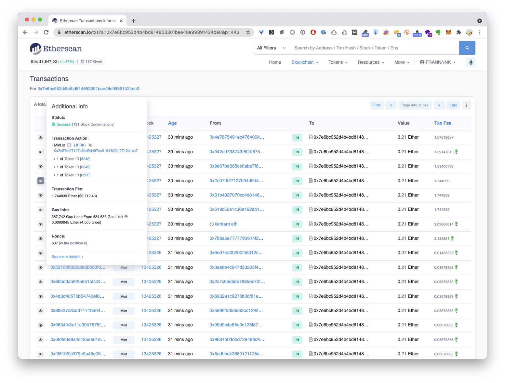This screenshot has height=383, width=505.
Task: Bookmark page with the star icon
Action: (x=248, y=32)
